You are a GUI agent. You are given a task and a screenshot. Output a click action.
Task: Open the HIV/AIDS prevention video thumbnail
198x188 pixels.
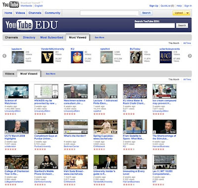[x=46, y=91]
